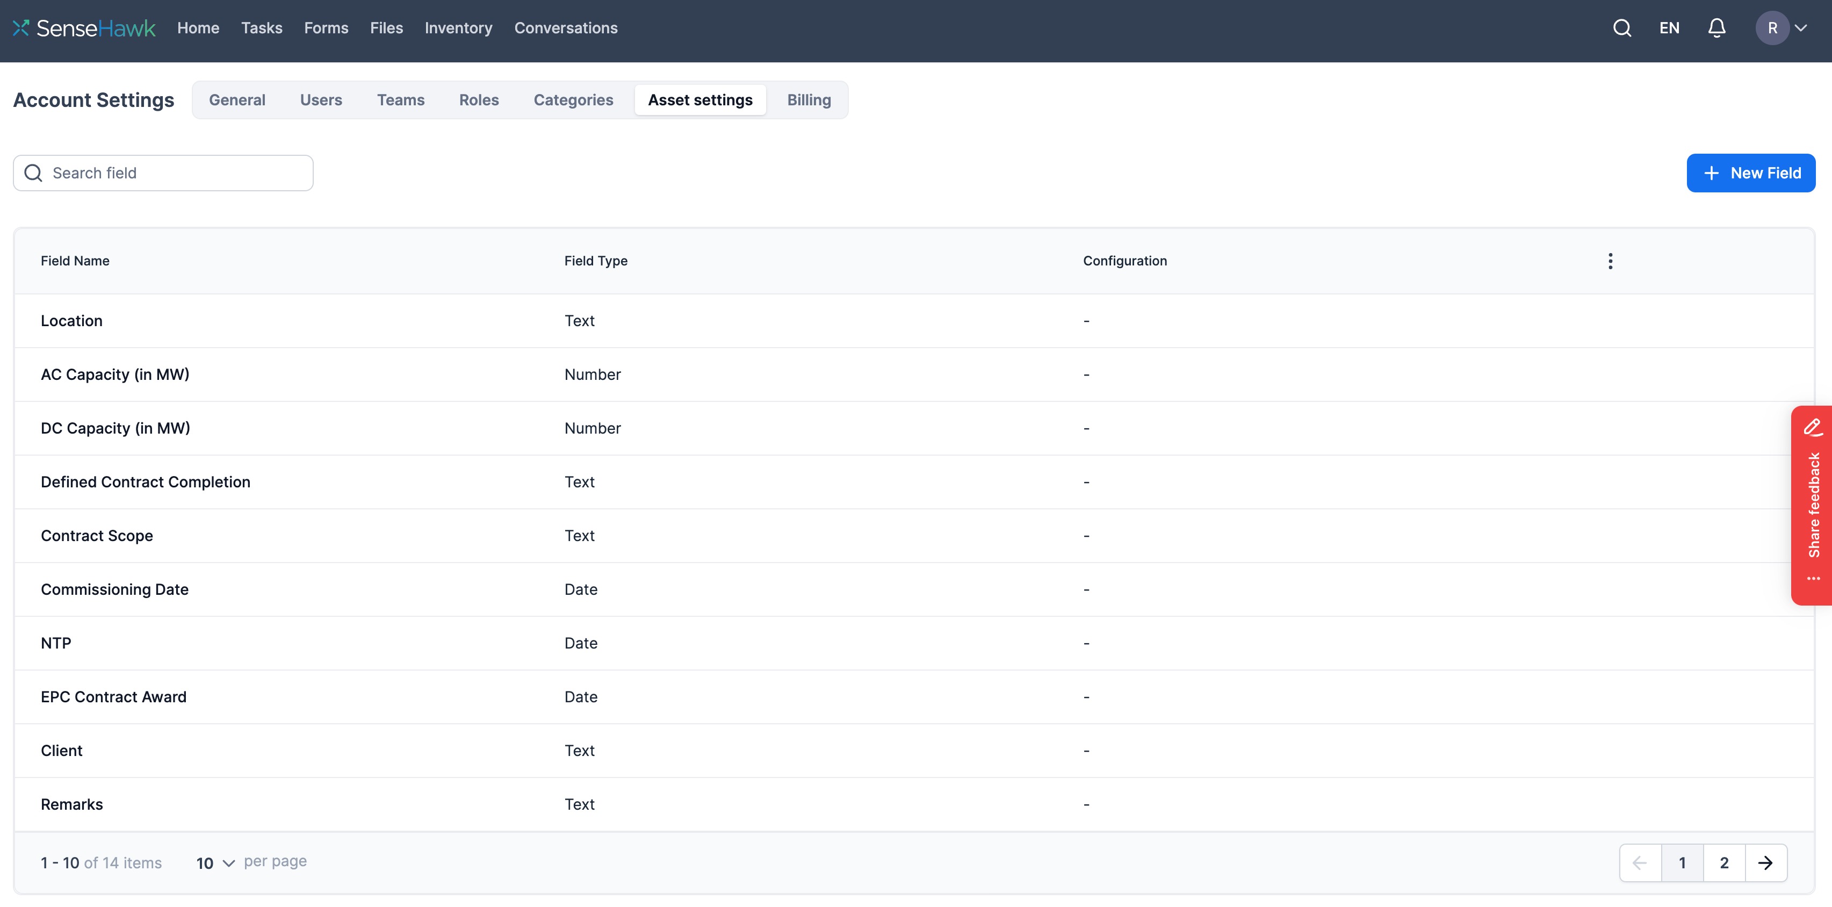This screenshot has height=907, width=1832.
Task: Open the global search icon
Action: tap(1621, 28)
